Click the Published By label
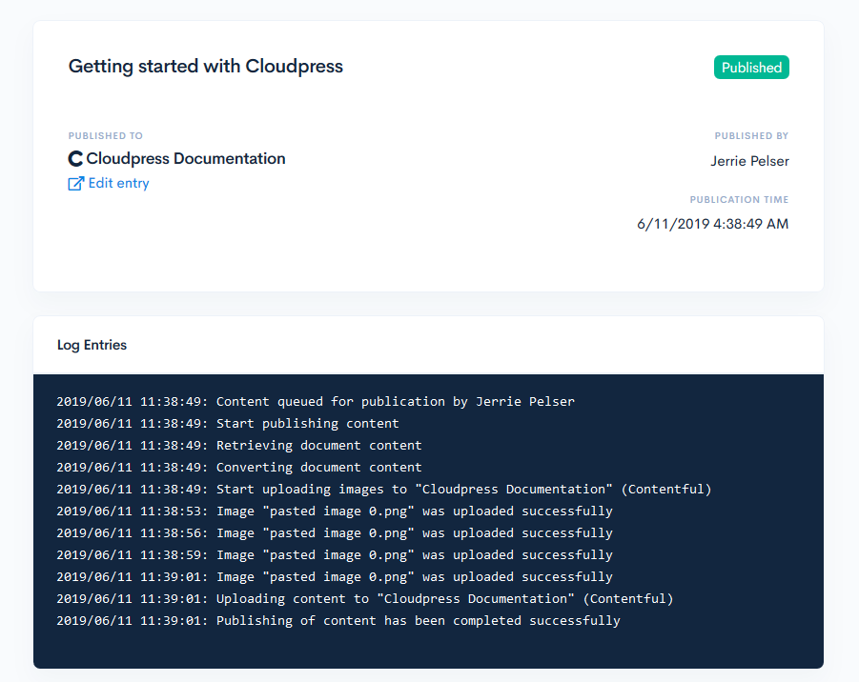The image size is (859, 682). tap(751, 136)
